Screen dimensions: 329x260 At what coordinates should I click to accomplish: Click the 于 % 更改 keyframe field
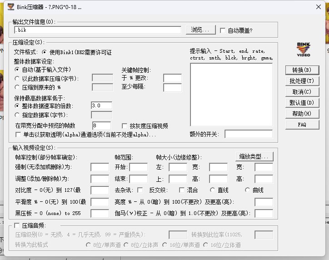click(173, 78)
